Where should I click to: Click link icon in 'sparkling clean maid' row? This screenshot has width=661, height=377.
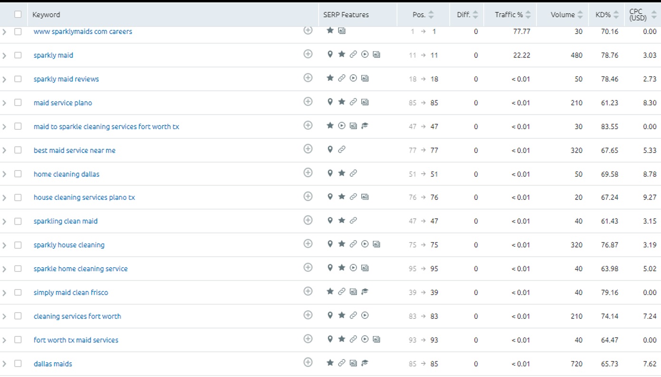pos(353,221)
